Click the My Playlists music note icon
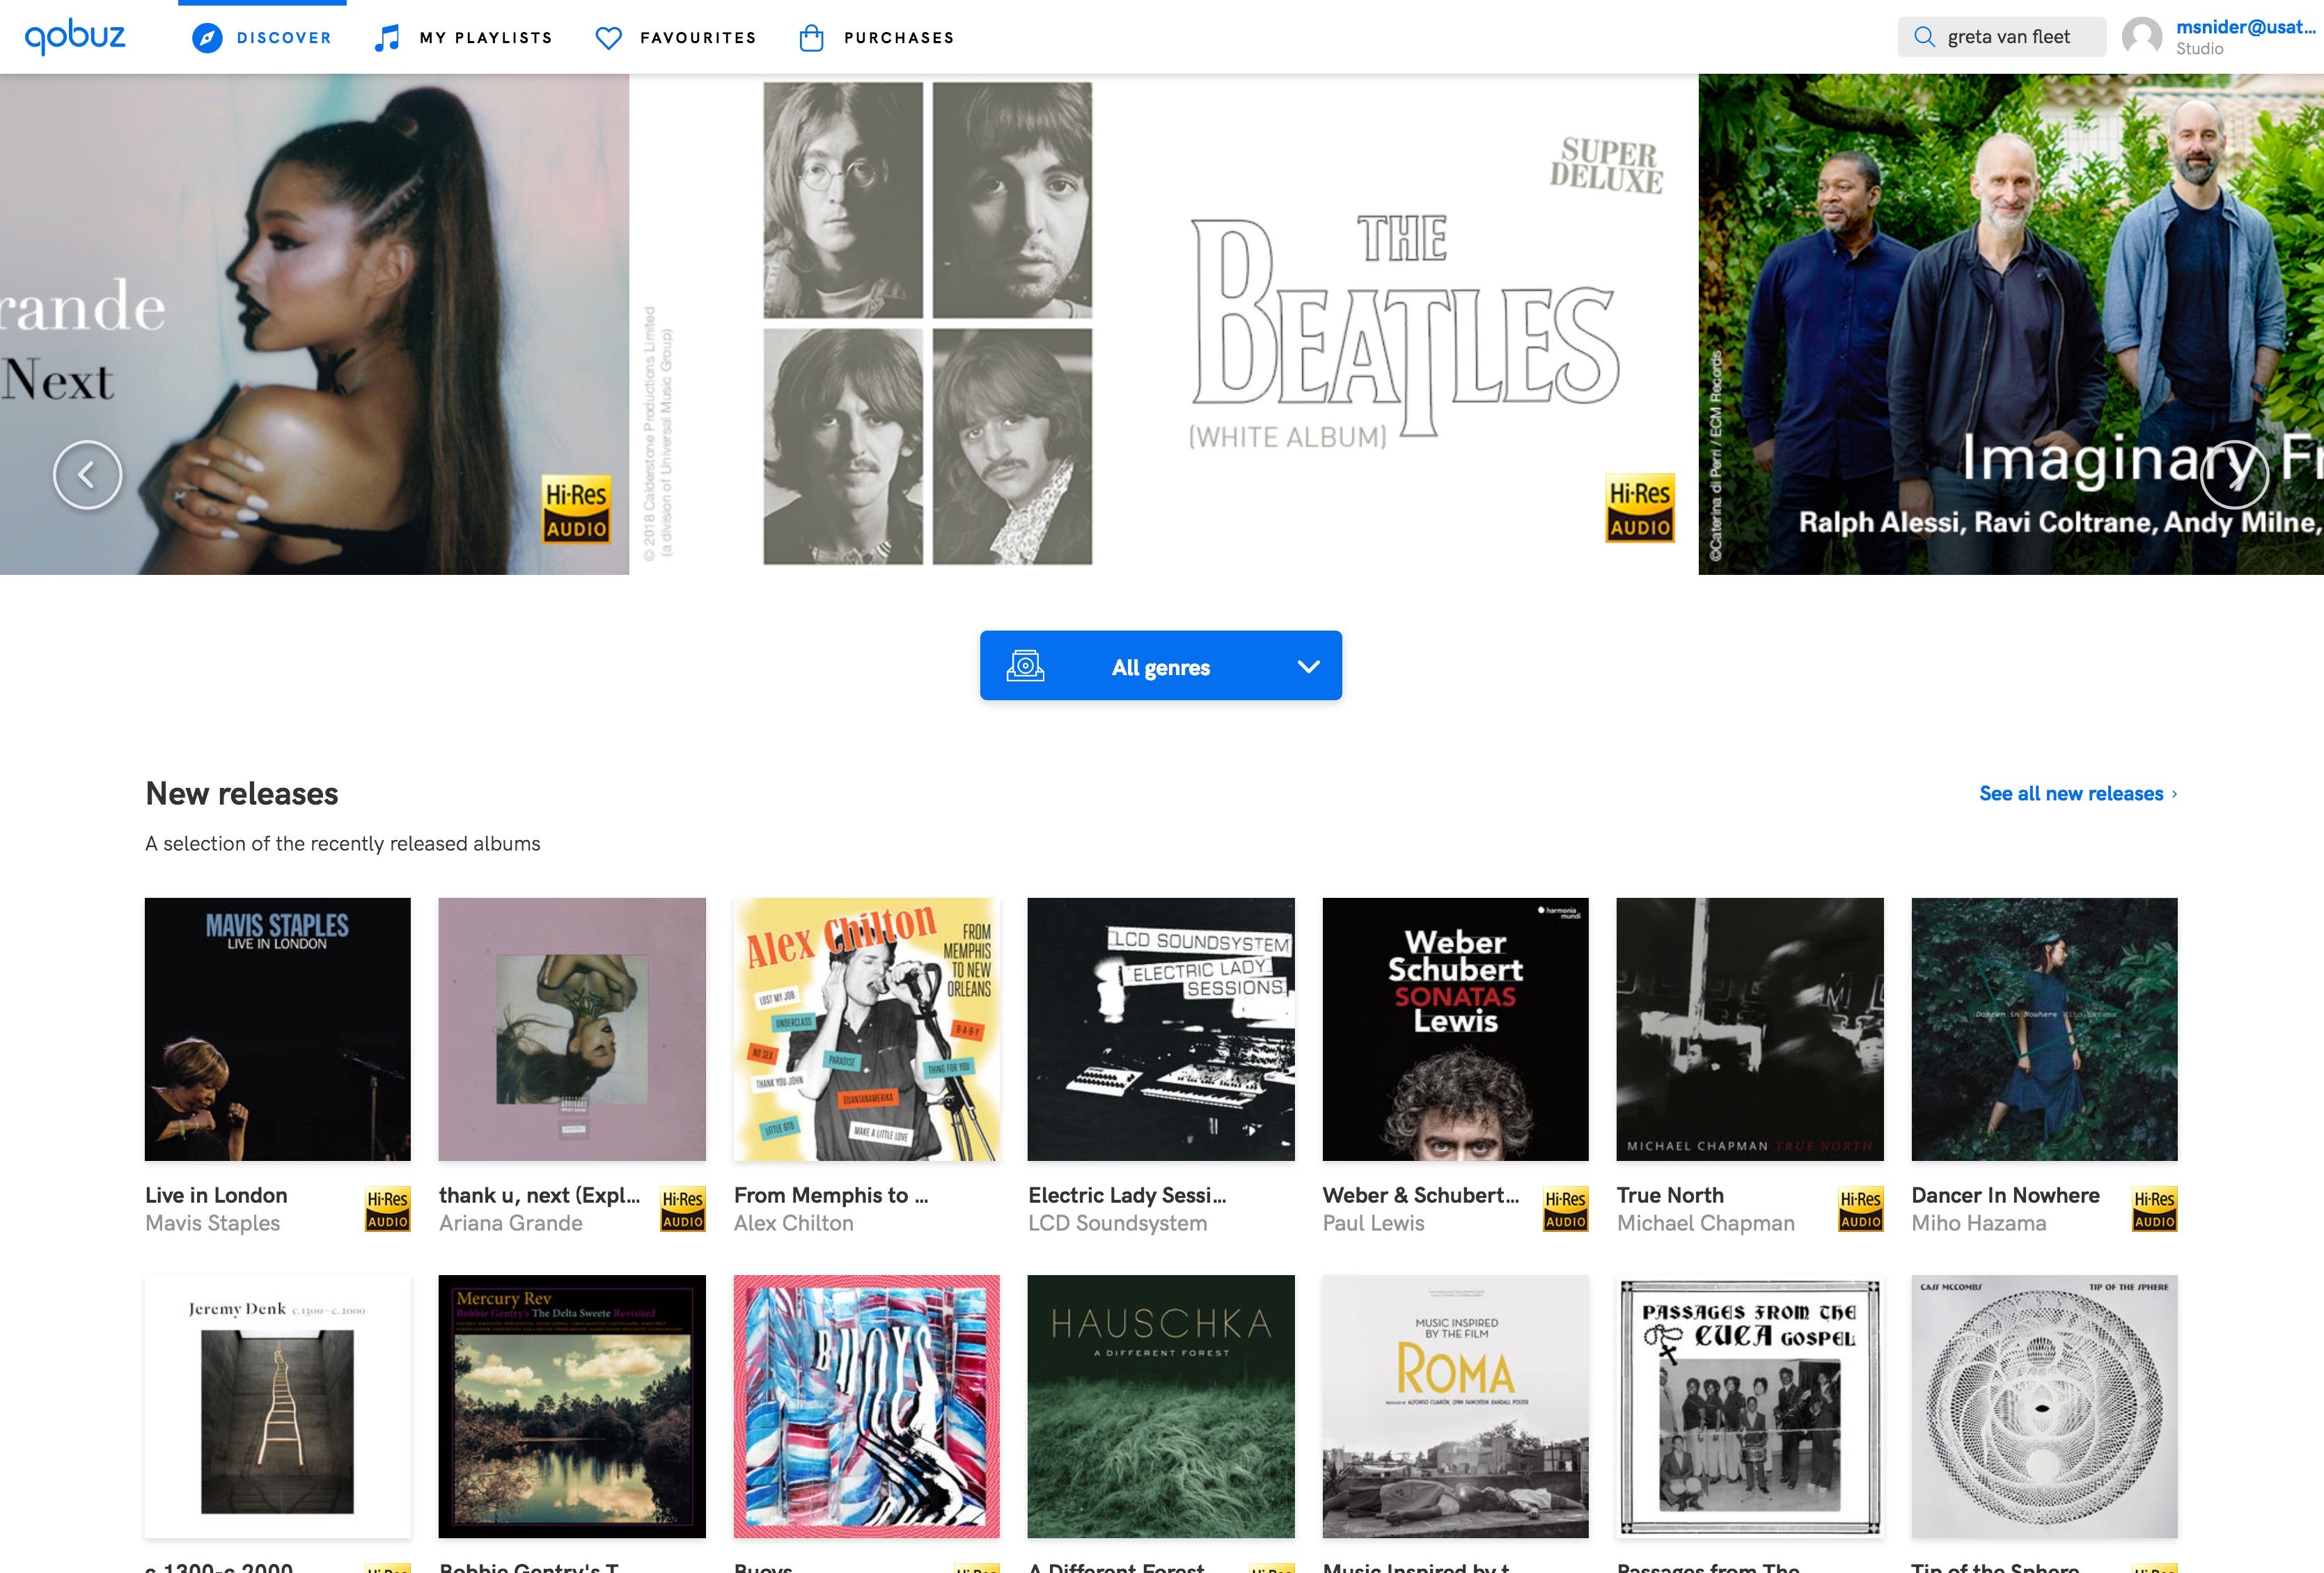 click(386, 38)
